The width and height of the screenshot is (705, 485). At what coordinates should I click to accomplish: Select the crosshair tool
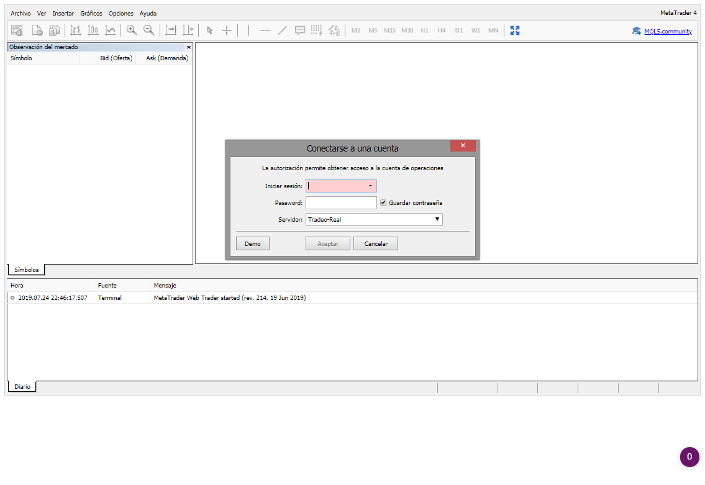(227, 30)
